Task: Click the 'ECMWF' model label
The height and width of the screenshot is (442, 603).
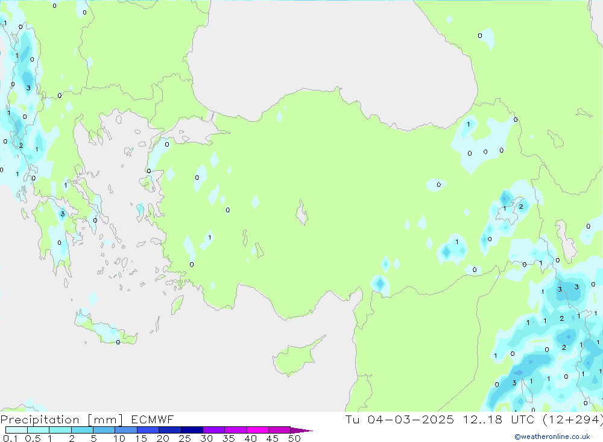Action: tap(153, 420)
